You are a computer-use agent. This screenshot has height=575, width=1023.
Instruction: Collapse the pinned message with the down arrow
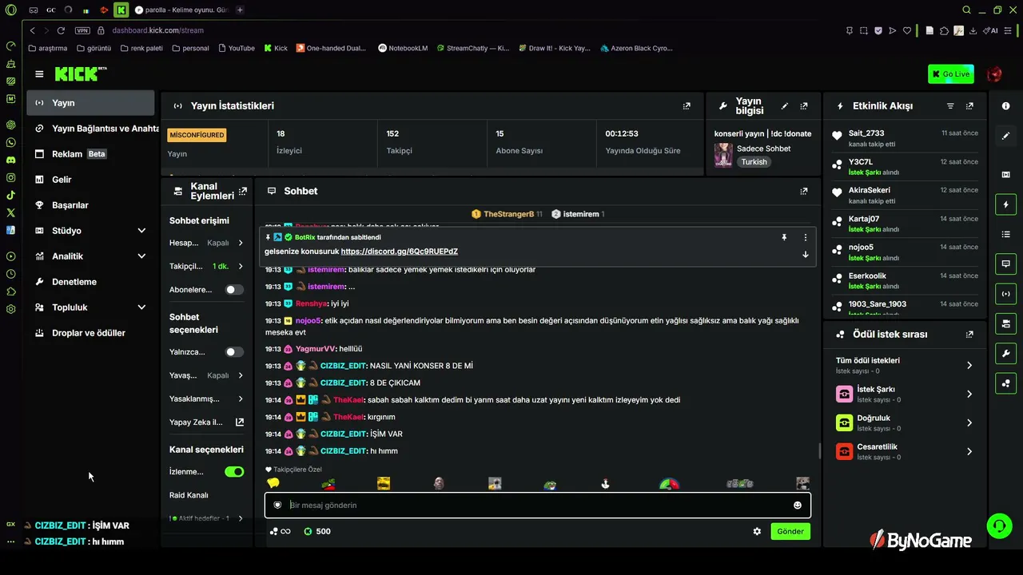(x=805, y=254)
